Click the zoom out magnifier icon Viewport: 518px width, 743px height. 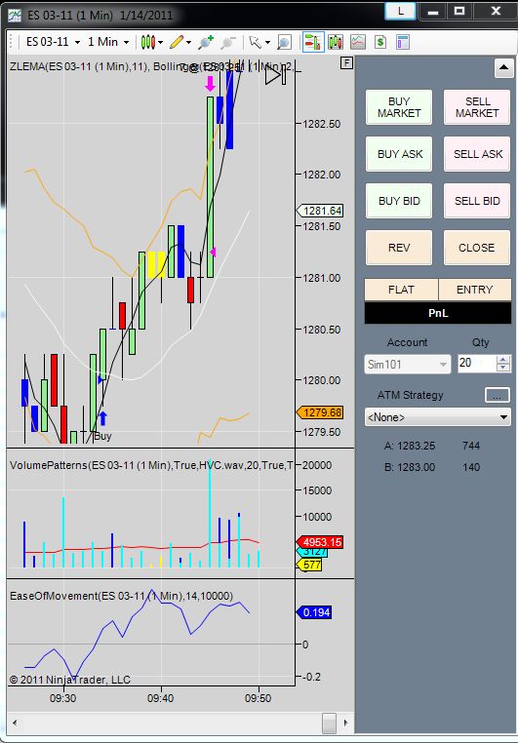coord(228,42)
